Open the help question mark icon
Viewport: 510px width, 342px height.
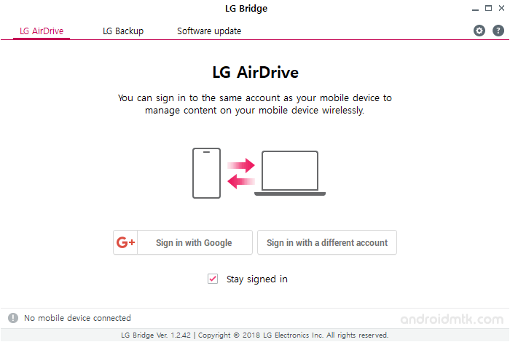498,31
